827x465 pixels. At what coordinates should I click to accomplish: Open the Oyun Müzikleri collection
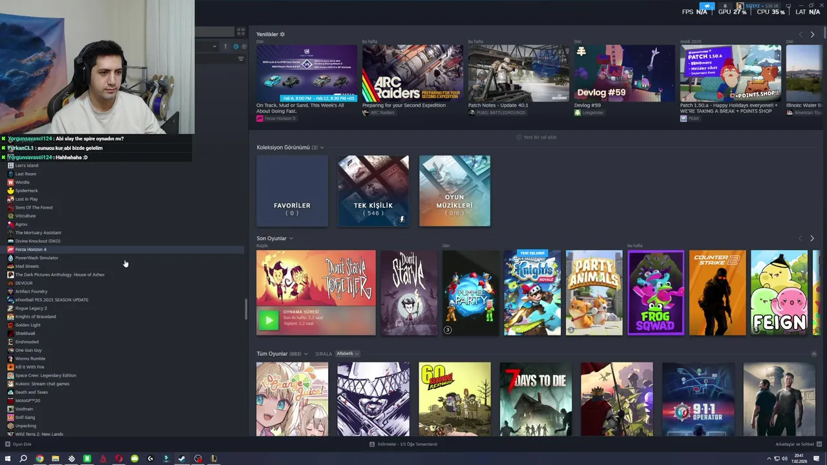[x=455, y=191]
